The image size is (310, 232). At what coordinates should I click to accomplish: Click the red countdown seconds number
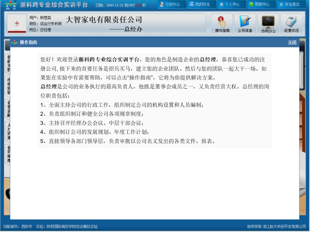(x=139, y=5)
